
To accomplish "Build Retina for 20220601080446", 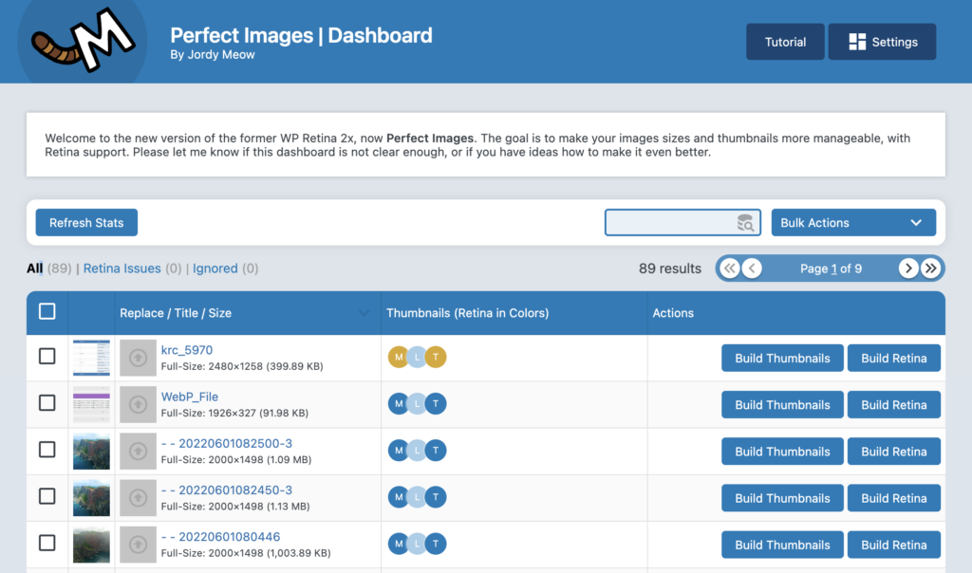I will click(x=894, y=545).
